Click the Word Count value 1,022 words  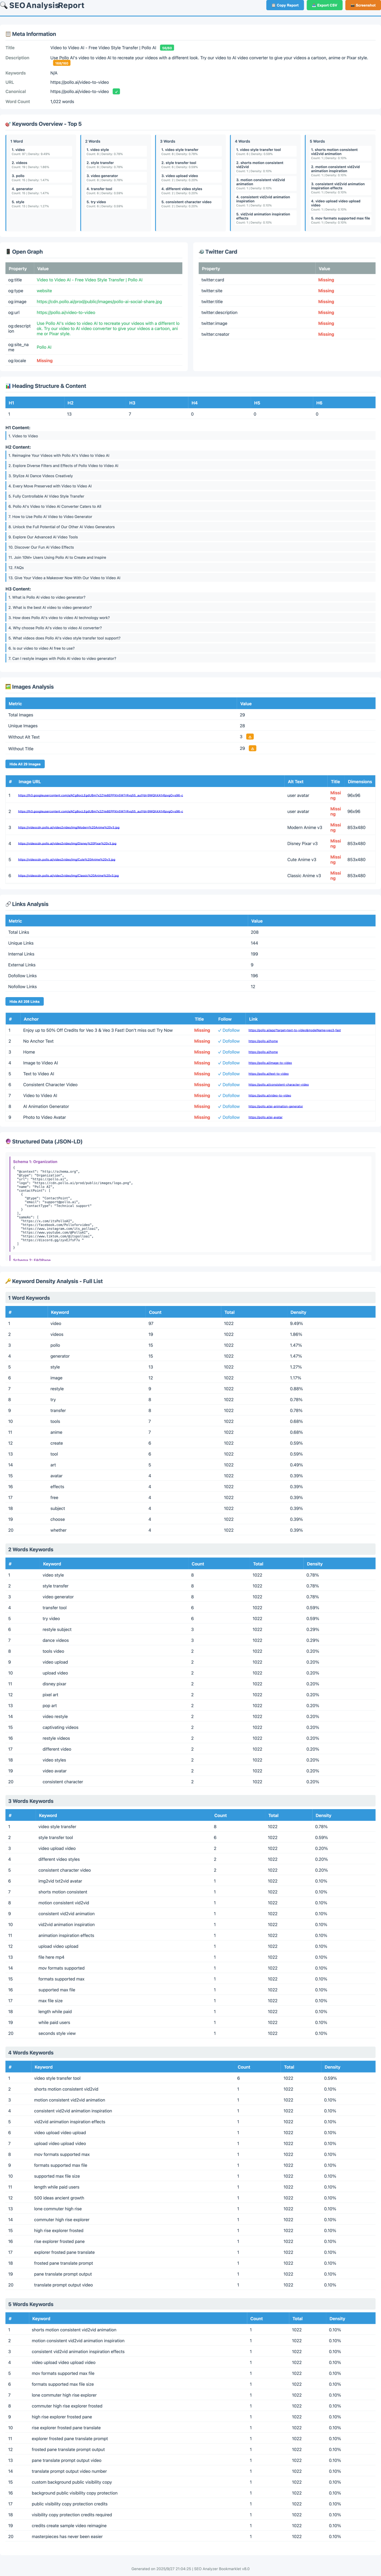(62, 102)
